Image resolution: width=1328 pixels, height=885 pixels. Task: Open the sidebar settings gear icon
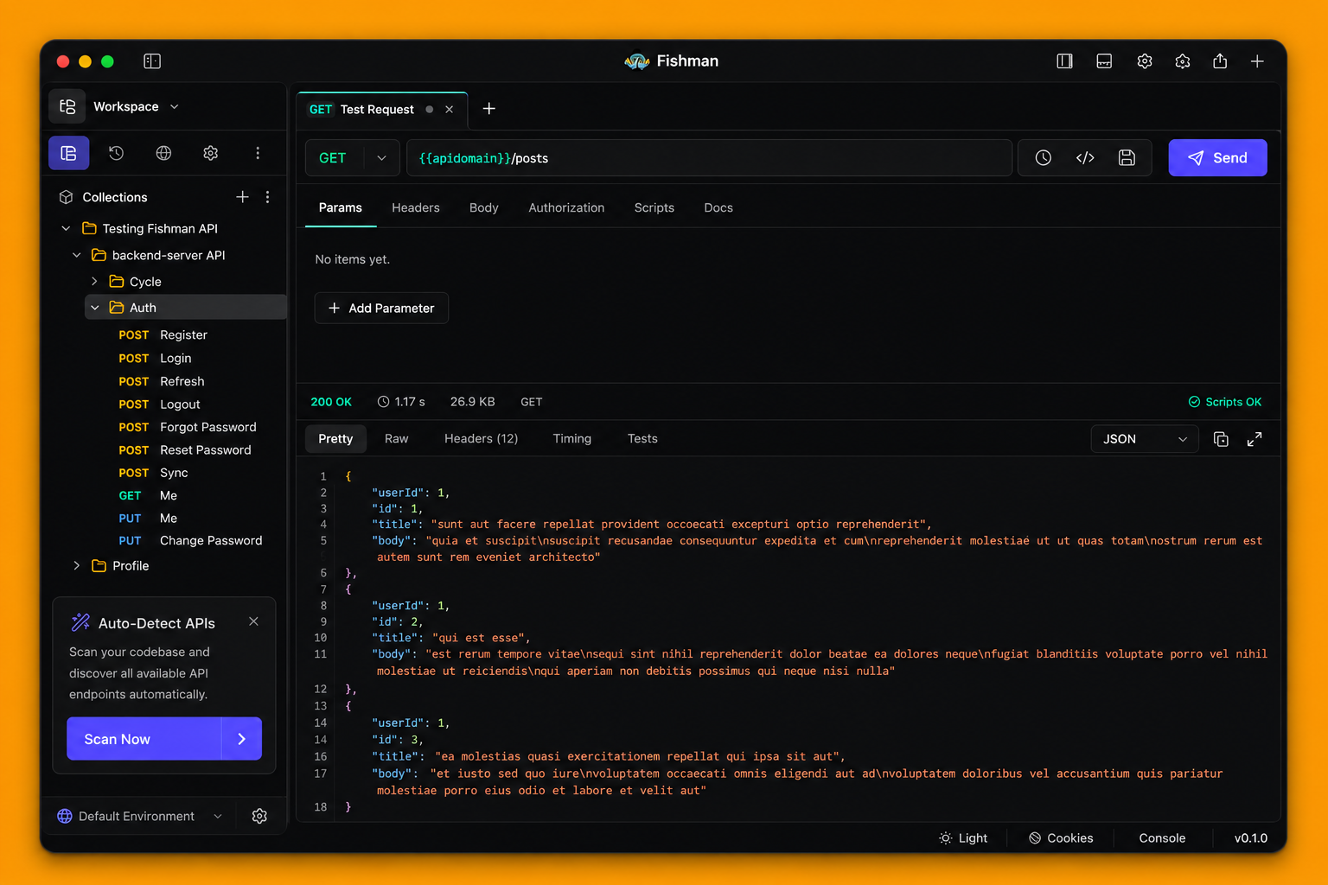click(210, 153)
